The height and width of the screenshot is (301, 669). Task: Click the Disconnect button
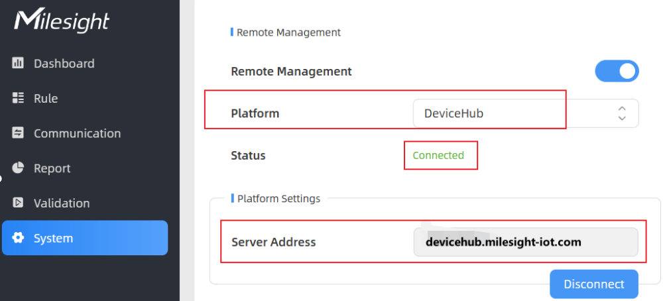[x=594, y=284]
